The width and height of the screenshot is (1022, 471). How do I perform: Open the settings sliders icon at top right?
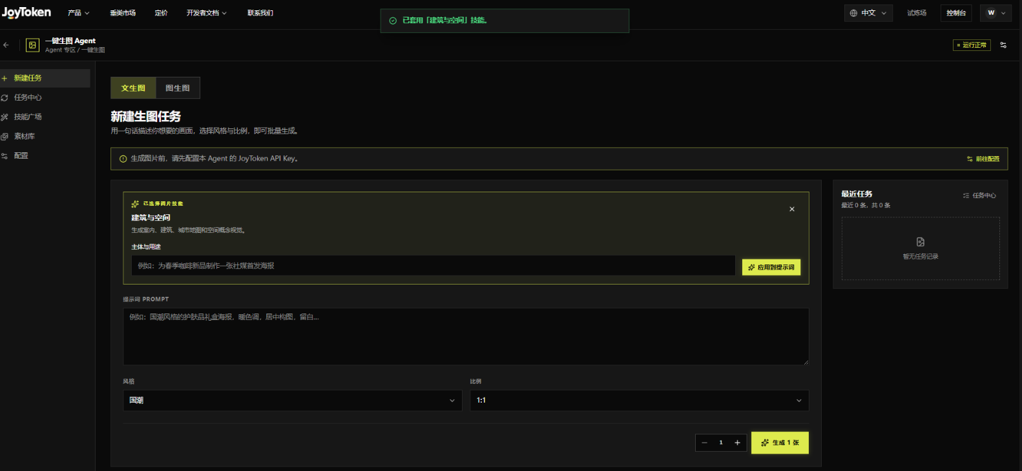tap(1003, 45)
